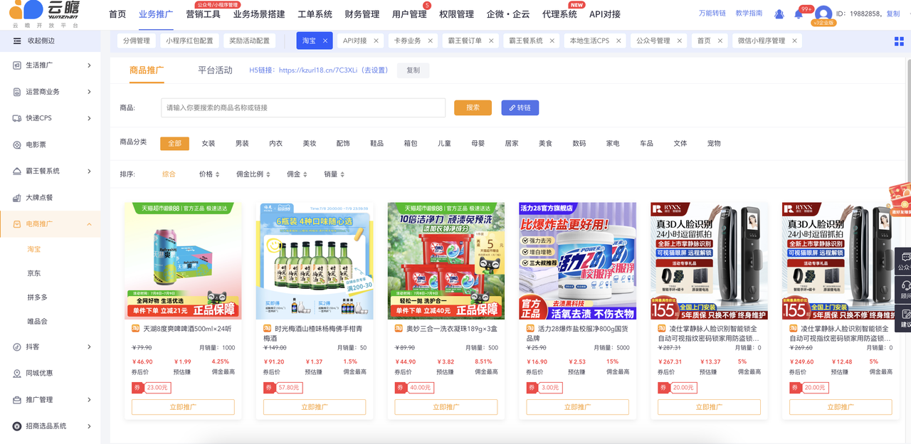The height and width of the screenshot is (444, 911).
Task: Click the 运营商业务 sidebar icon
Action: pyautogui.click(x=17, y=92)
